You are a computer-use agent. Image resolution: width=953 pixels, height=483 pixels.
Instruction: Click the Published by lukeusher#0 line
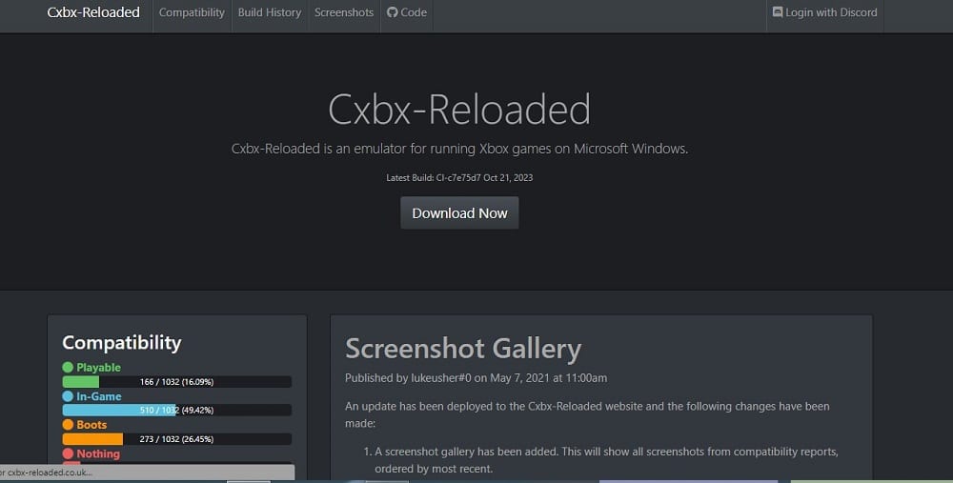click(476, 378)
